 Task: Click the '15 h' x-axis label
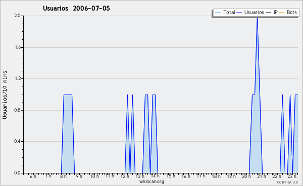tap(171, 176)
